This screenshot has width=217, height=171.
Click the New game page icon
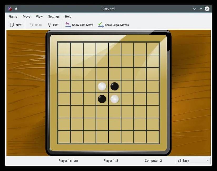(x=11, y=24)
